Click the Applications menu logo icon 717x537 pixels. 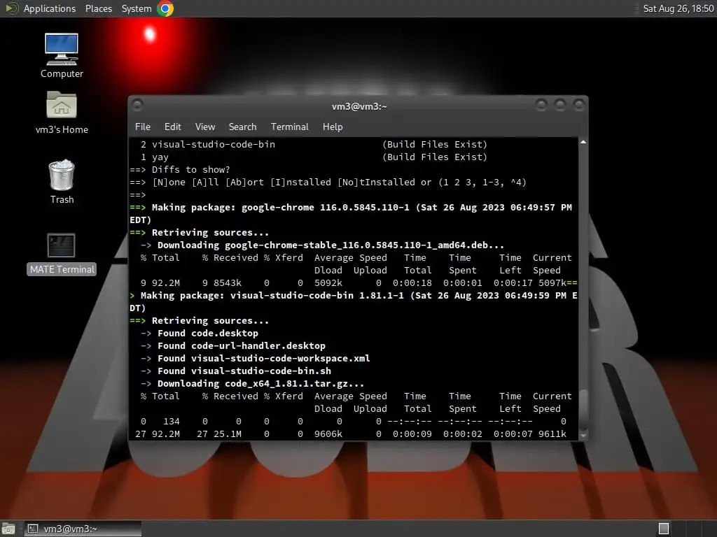pos(11,8)
